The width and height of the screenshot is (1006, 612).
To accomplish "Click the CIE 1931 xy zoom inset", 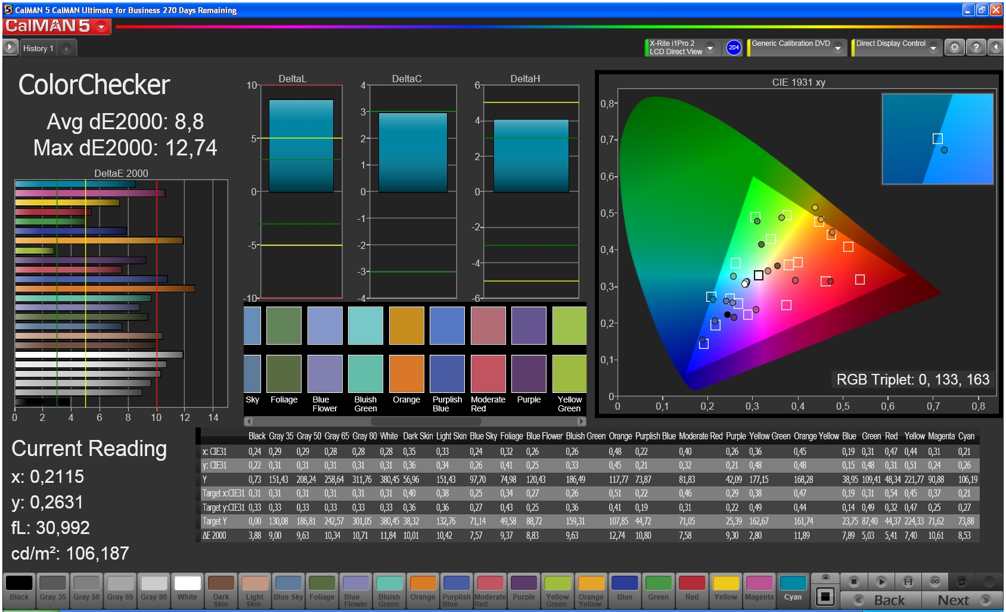I will click(x=937, y=139).
